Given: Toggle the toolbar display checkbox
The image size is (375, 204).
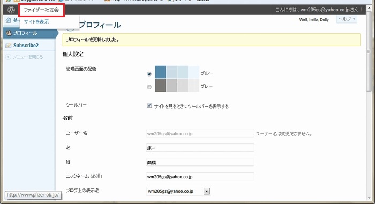Looking at the screenshot, I should (x=149, y=105).
